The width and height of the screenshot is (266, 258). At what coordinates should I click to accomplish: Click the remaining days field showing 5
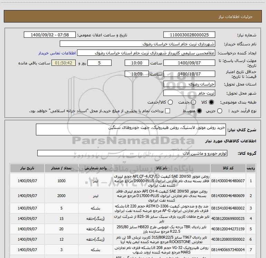tap(99, 63)
